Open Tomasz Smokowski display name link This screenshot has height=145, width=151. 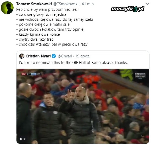34,4
